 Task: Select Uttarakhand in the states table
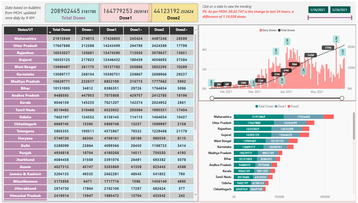[25, 188]
